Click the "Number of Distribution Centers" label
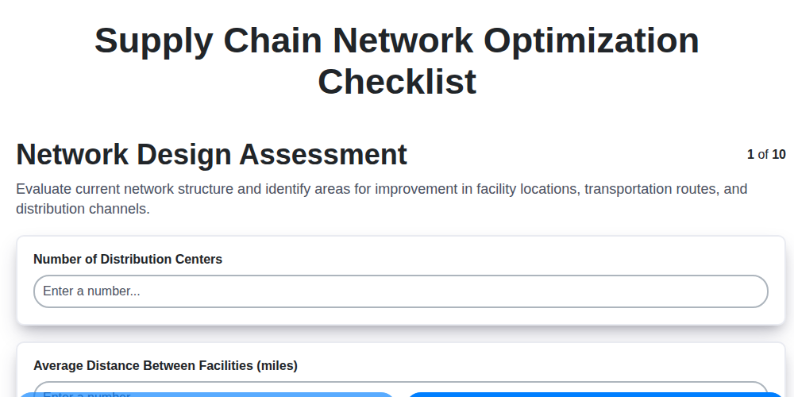The image size is (794, 397). tap(128, 259)
